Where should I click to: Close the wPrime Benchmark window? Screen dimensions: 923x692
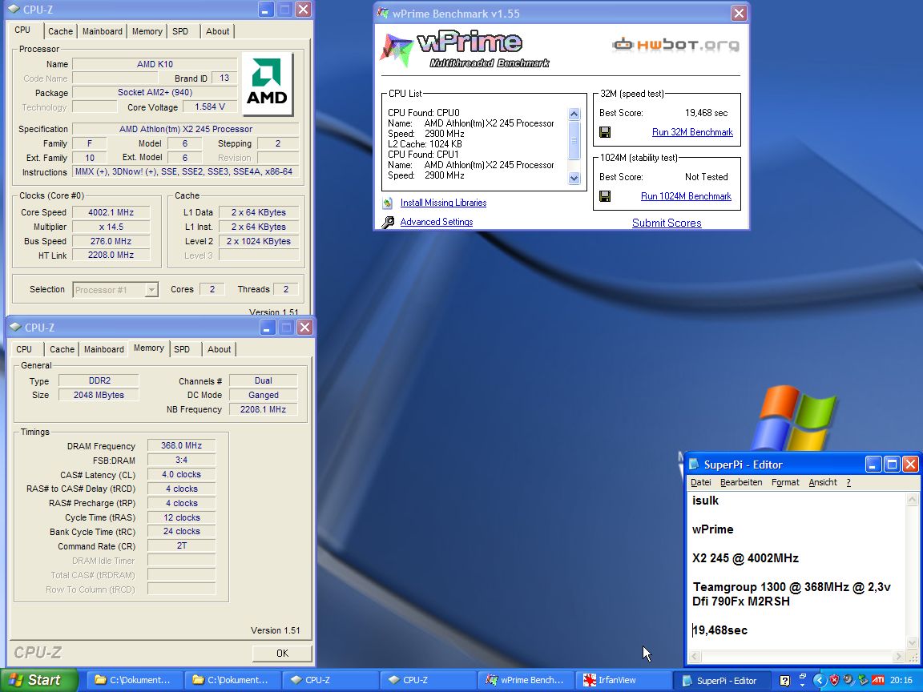[x=739, y=14]
